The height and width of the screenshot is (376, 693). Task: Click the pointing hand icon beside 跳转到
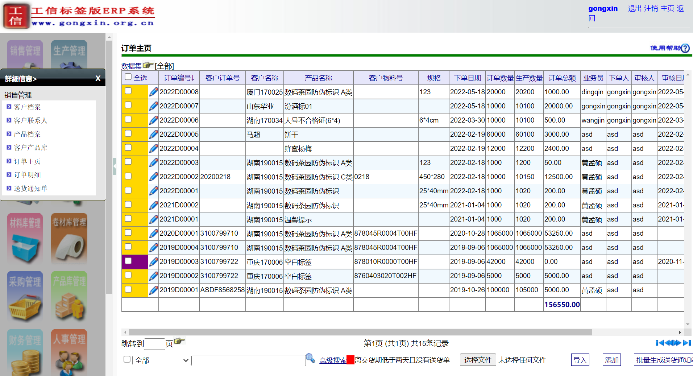click(x=178, y=342)
